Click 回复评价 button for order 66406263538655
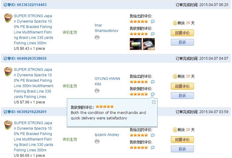232x158 pixels. coord(182,86)
